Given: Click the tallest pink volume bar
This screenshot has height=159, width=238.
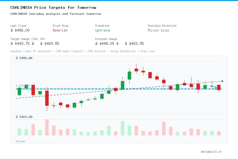Looking at the screenshot, I should coord(47,127).
